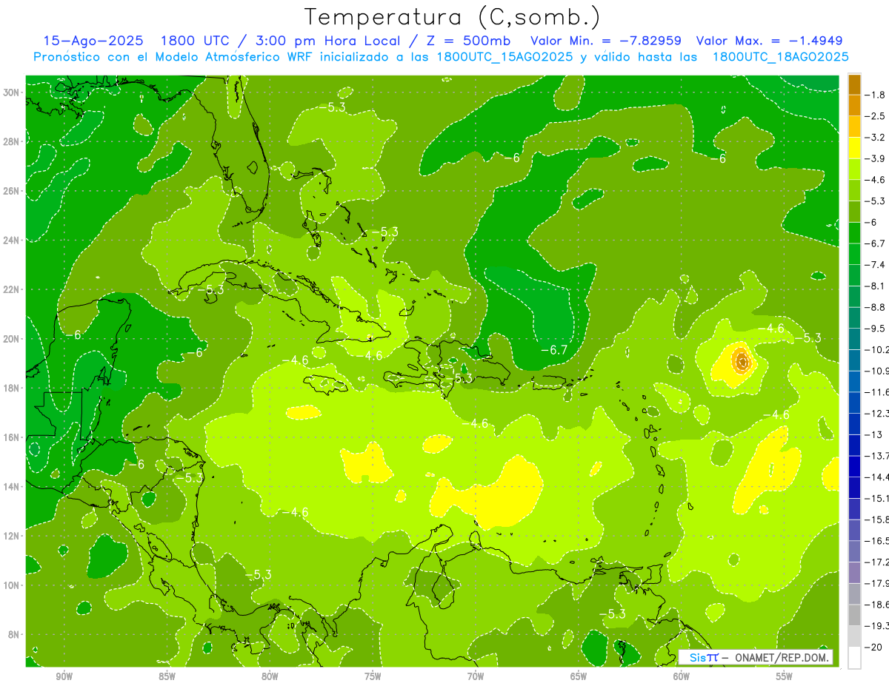The width and height of the screenshot is (889, 686).
Task: Click the '24N' latitude axis label
Action: pos(13,240)
